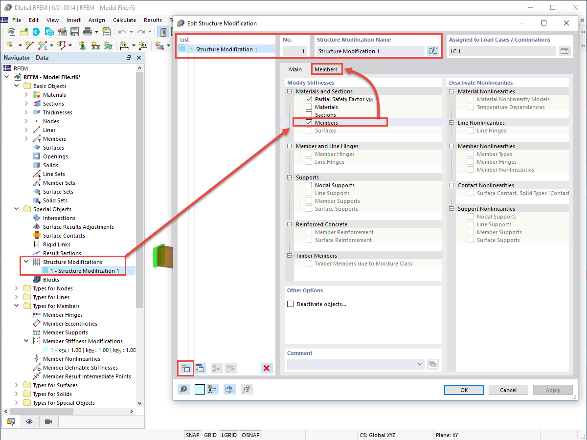Viewport: 587px width, 440px height.
Task: Select the New Node toolbar tool
Action: (x=10, y=45)
